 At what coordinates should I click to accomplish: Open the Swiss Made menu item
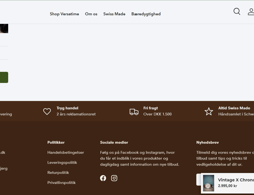[114, 14]
